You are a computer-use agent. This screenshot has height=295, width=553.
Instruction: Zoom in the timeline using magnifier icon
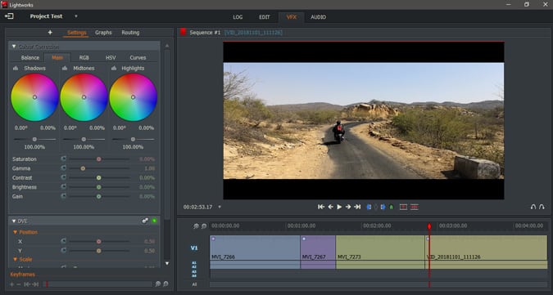click(x=196, y=226)
